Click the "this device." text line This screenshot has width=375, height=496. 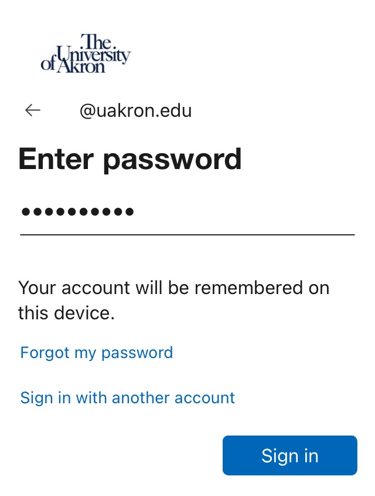pyautogui.click(x=66, y=313)
